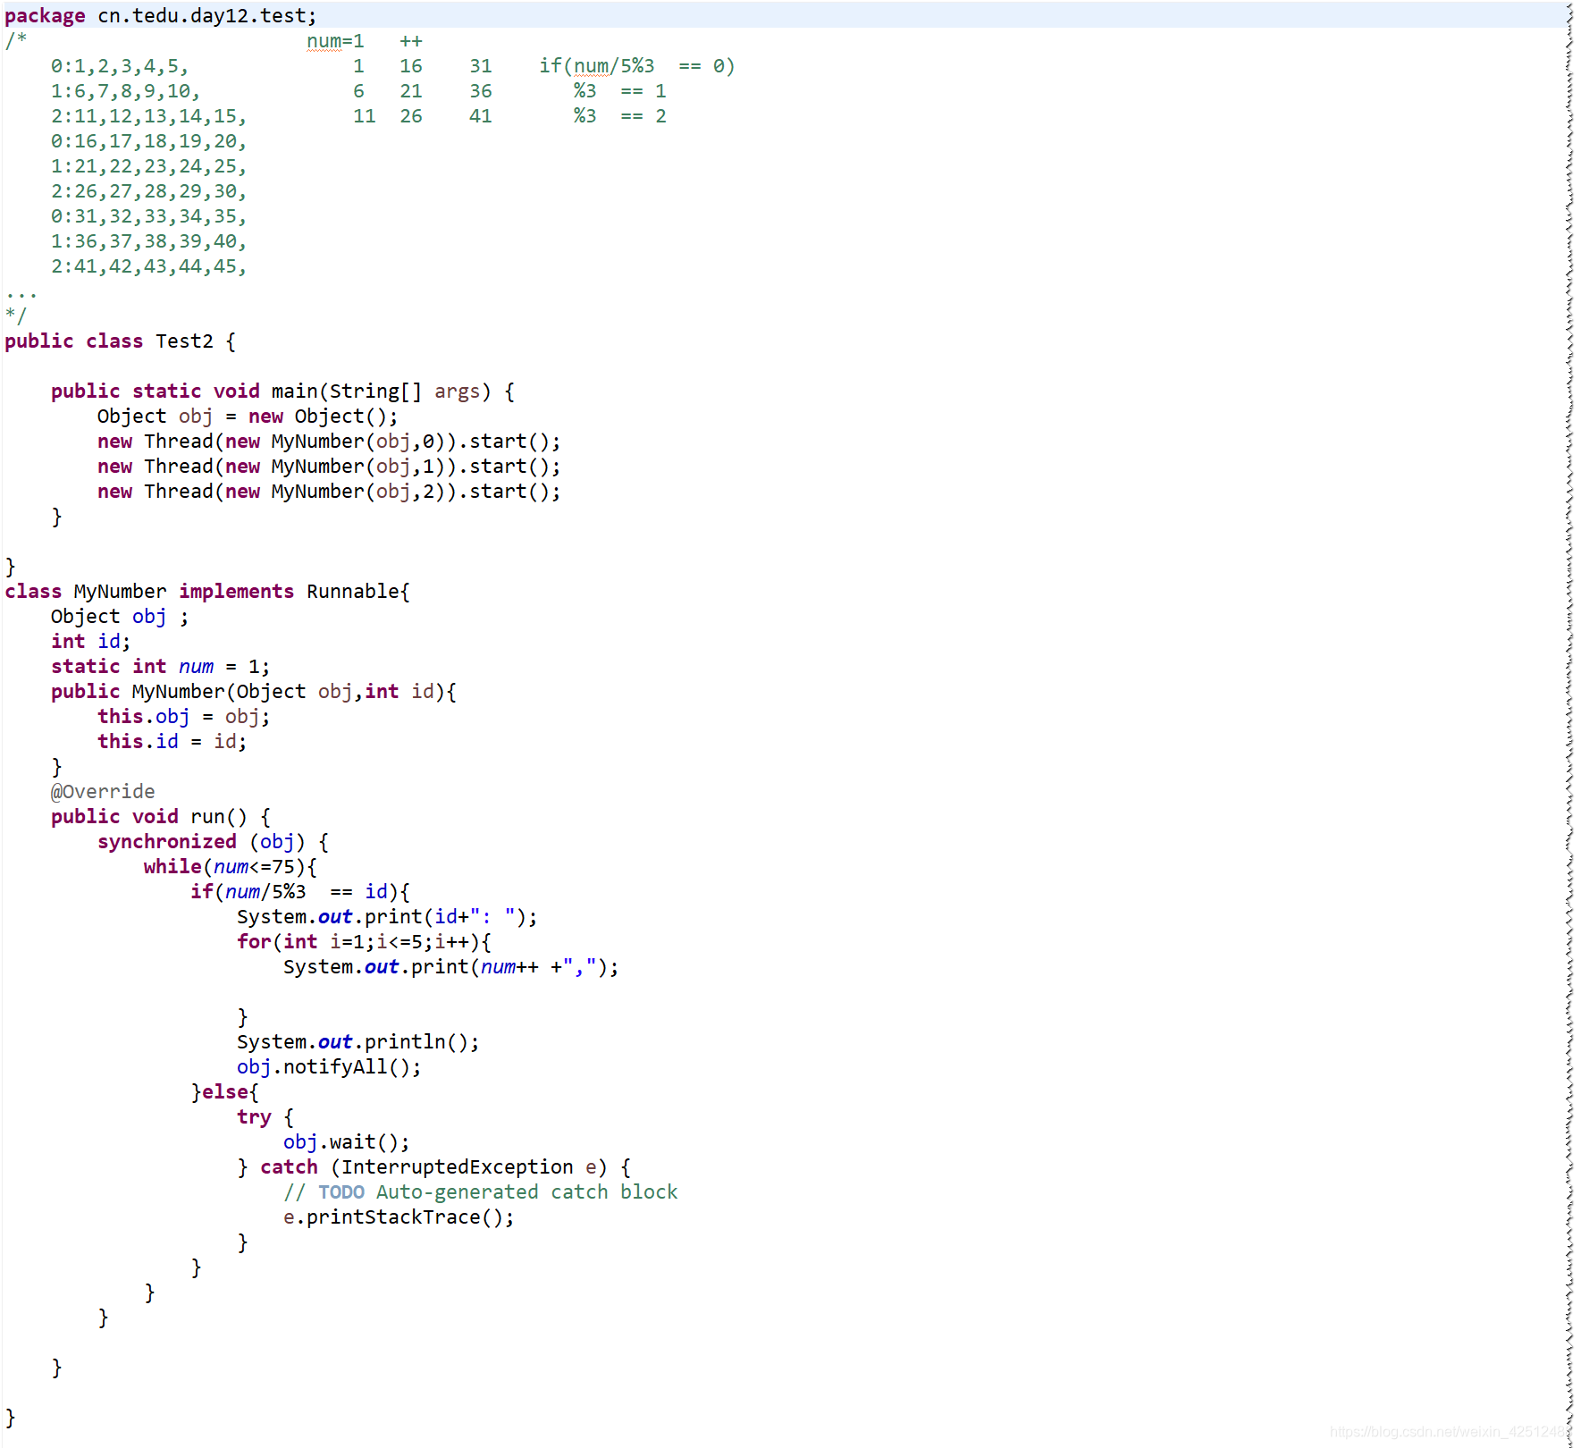The image size is (1581, 1448).
Task: Click the 'public class Test2' declaration
Action: [x=120, y=341]
